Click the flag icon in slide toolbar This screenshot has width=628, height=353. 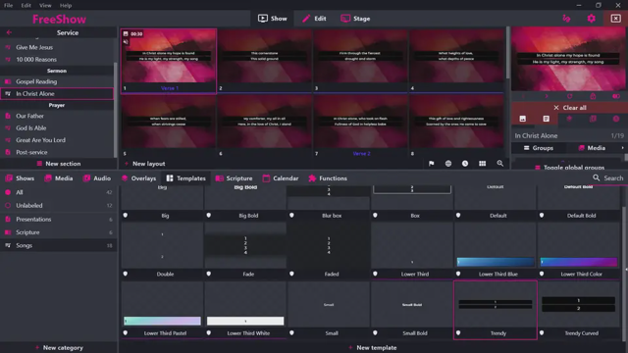pos(432,164)
